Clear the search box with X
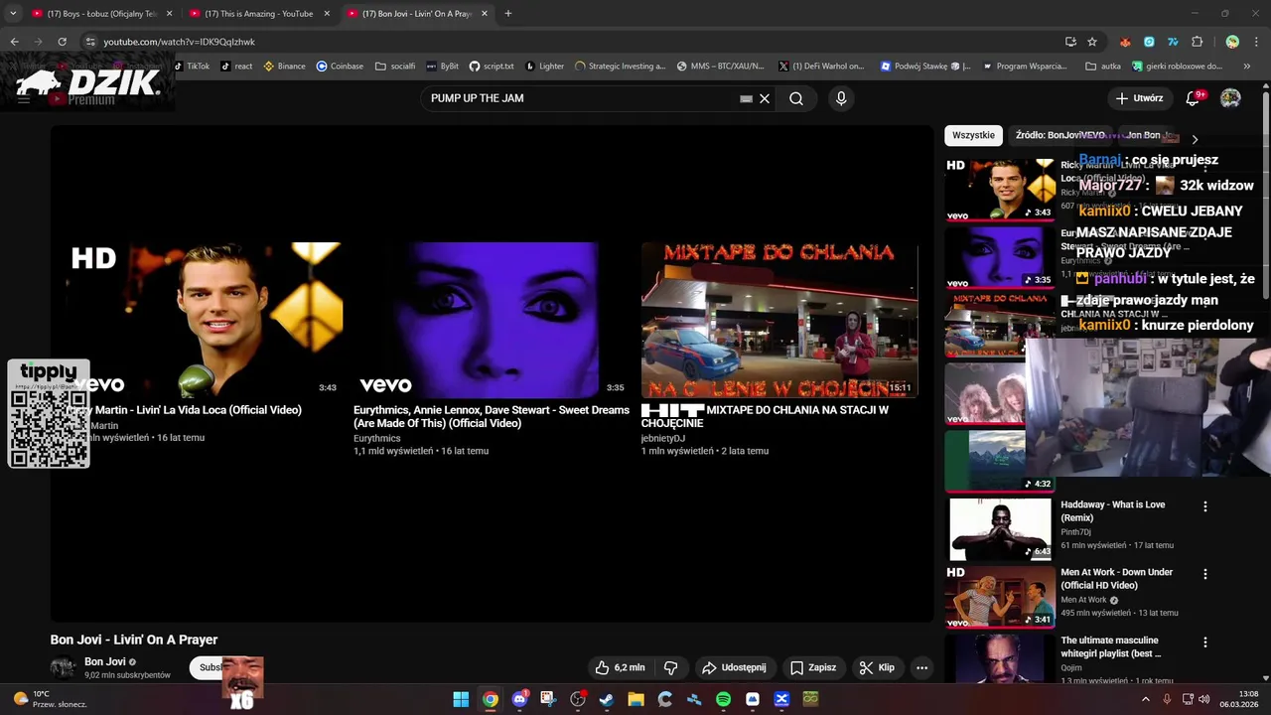 click(765, 98)
